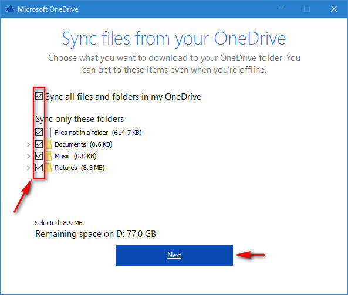348x295 pixels.
Task: Click the Next button
Action: 174,255
